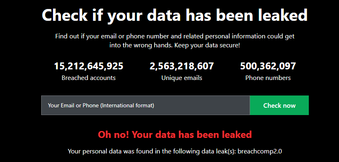Click the 'Keep your data secure!' sentence

[x=207, y=46]
